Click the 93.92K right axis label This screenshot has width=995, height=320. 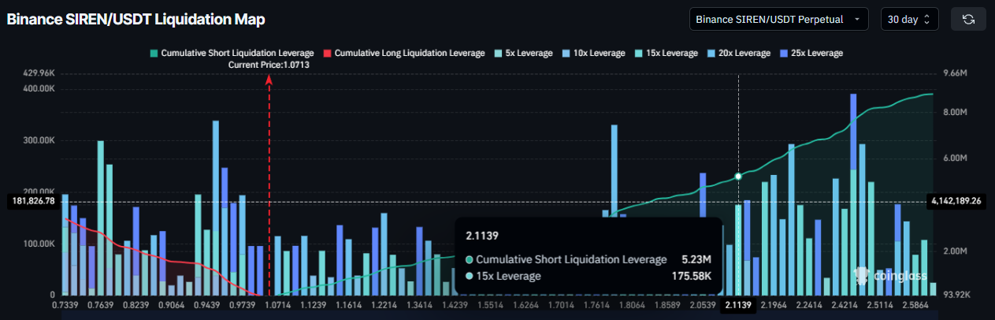pos(956,295)
